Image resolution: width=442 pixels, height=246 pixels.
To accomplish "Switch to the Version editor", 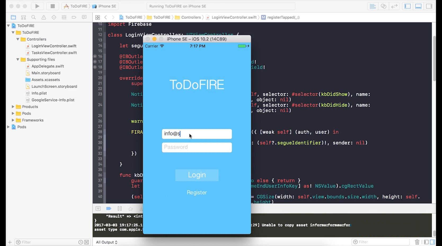I will coord(394,6).
